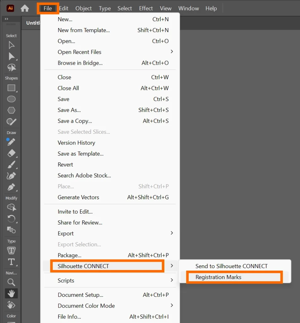Image resolution: width=300 pixels, height=323 pixels.
Task: Select the Paintbrush tool
Action: tap(11, 164)
